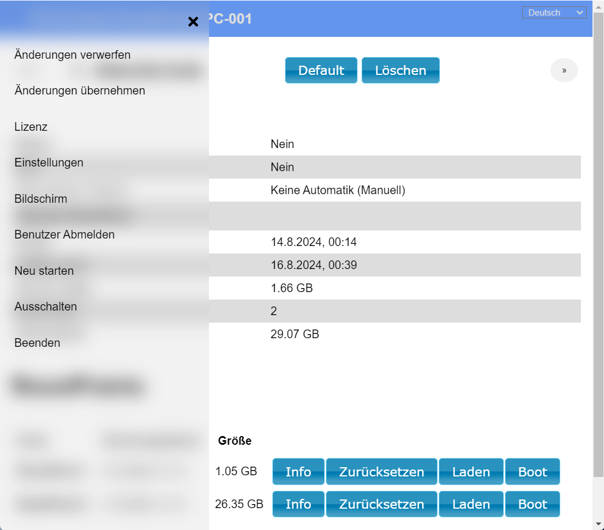Choose Änderungen übernehmen in the menu
This screenshot has height=530, width=604.
pos(79,90)
